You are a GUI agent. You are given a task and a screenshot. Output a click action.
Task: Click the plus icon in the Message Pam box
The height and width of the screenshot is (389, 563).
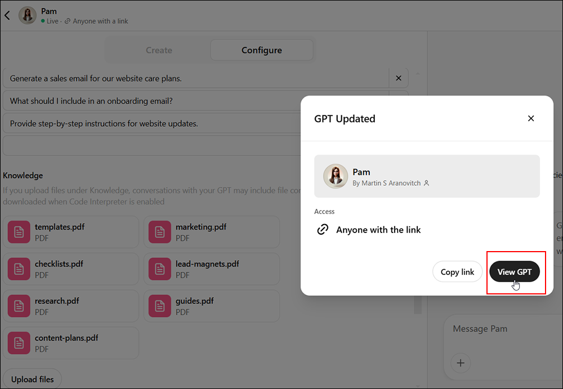pyautogui.click(x=461, y=363)
